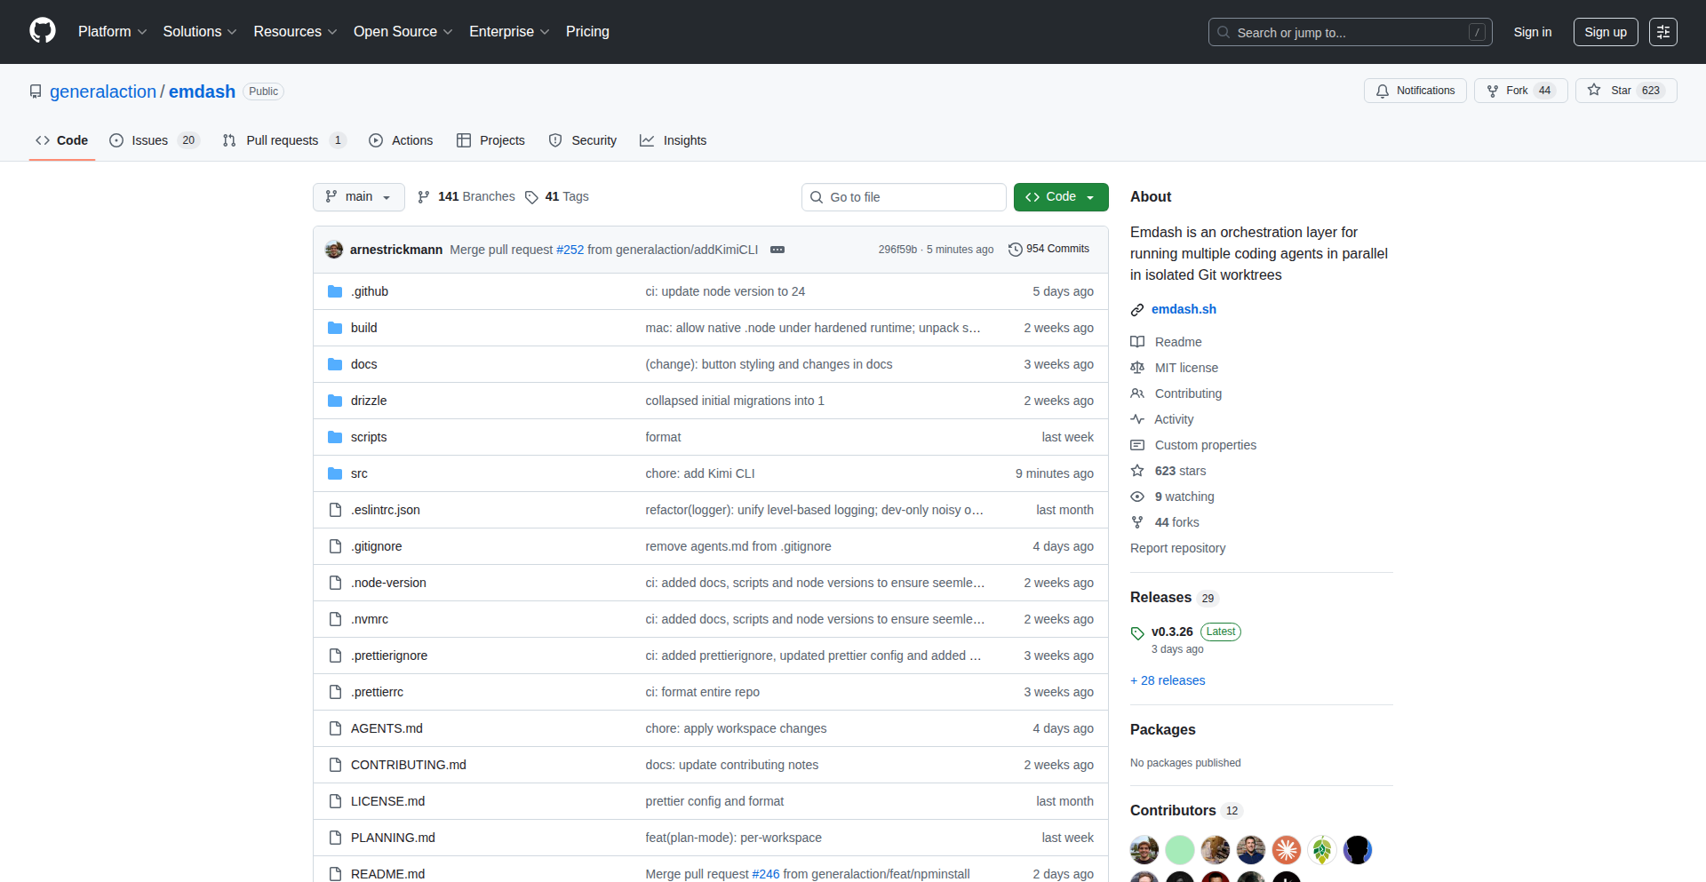This screenshot has width=1706, height=882.
Task: Click the MIT license scales icon
Action: pyautogui.click(x=1137, y=368)
